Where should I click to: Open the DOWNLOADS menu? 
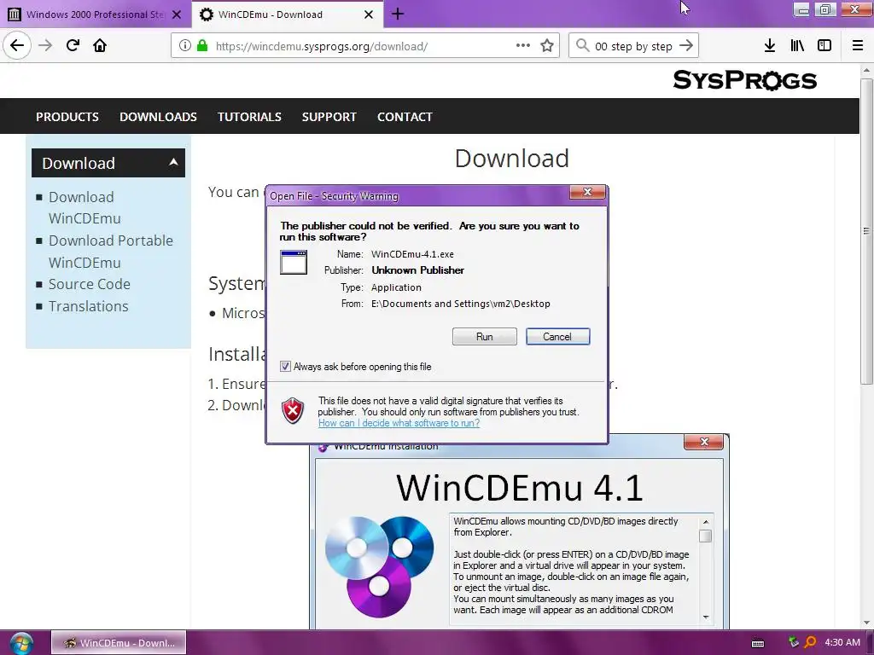[x=158, y=117]
